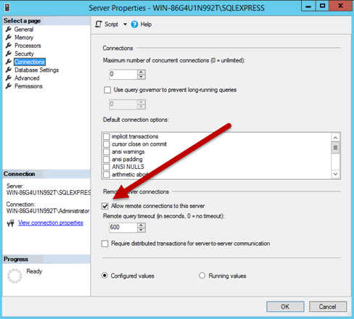
Task: Click the server icon in title bar
Action: point(7,8)
